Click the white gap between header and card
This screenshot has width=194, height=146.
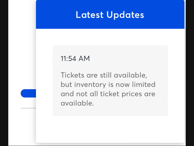(110, 37)
